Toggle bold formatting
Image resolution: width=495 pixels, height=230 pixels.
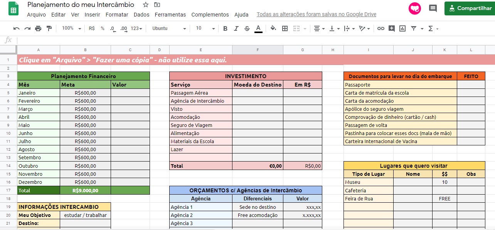point(225,28)
